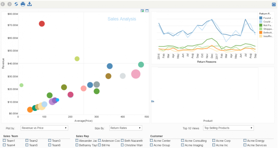
Task: Go forward with the right arrow icon
Action: [x=9, y=4]
